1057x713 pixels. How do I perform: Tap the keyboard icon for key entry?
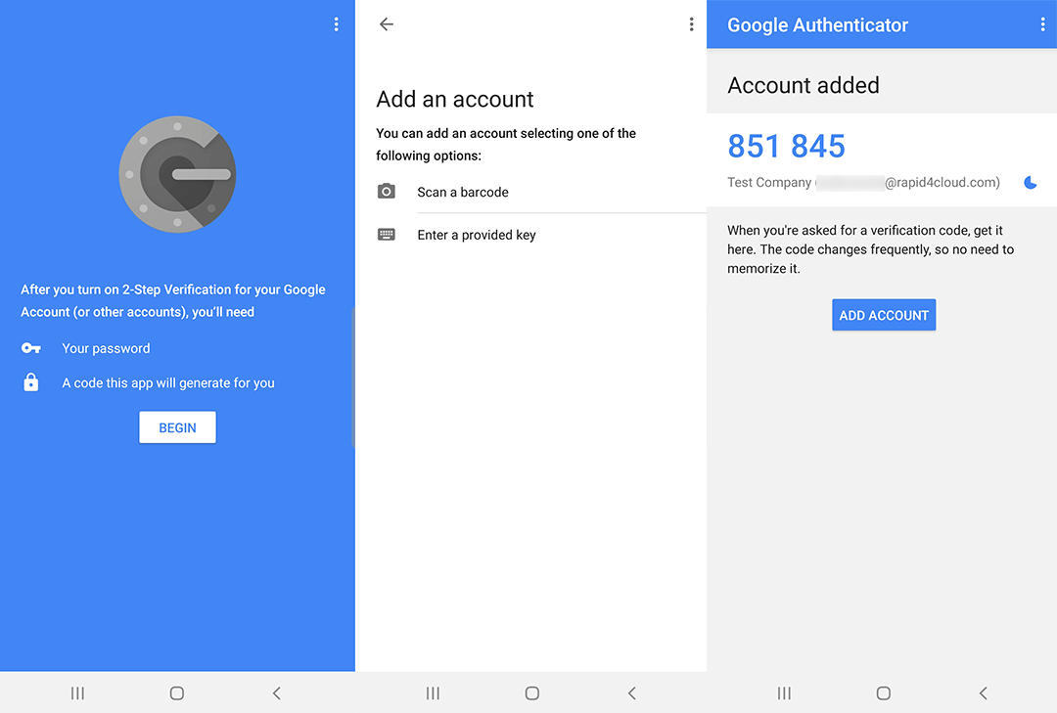pyautogui.click(x=387, y=235)
